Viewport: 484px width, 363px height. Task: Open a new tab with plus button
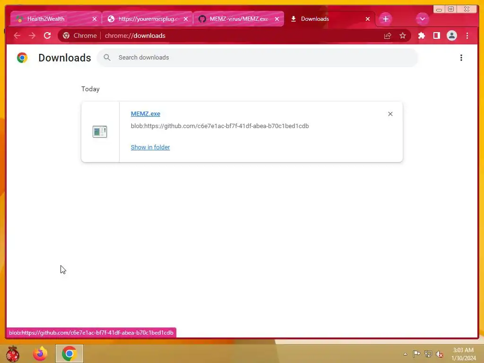point(385,19)
